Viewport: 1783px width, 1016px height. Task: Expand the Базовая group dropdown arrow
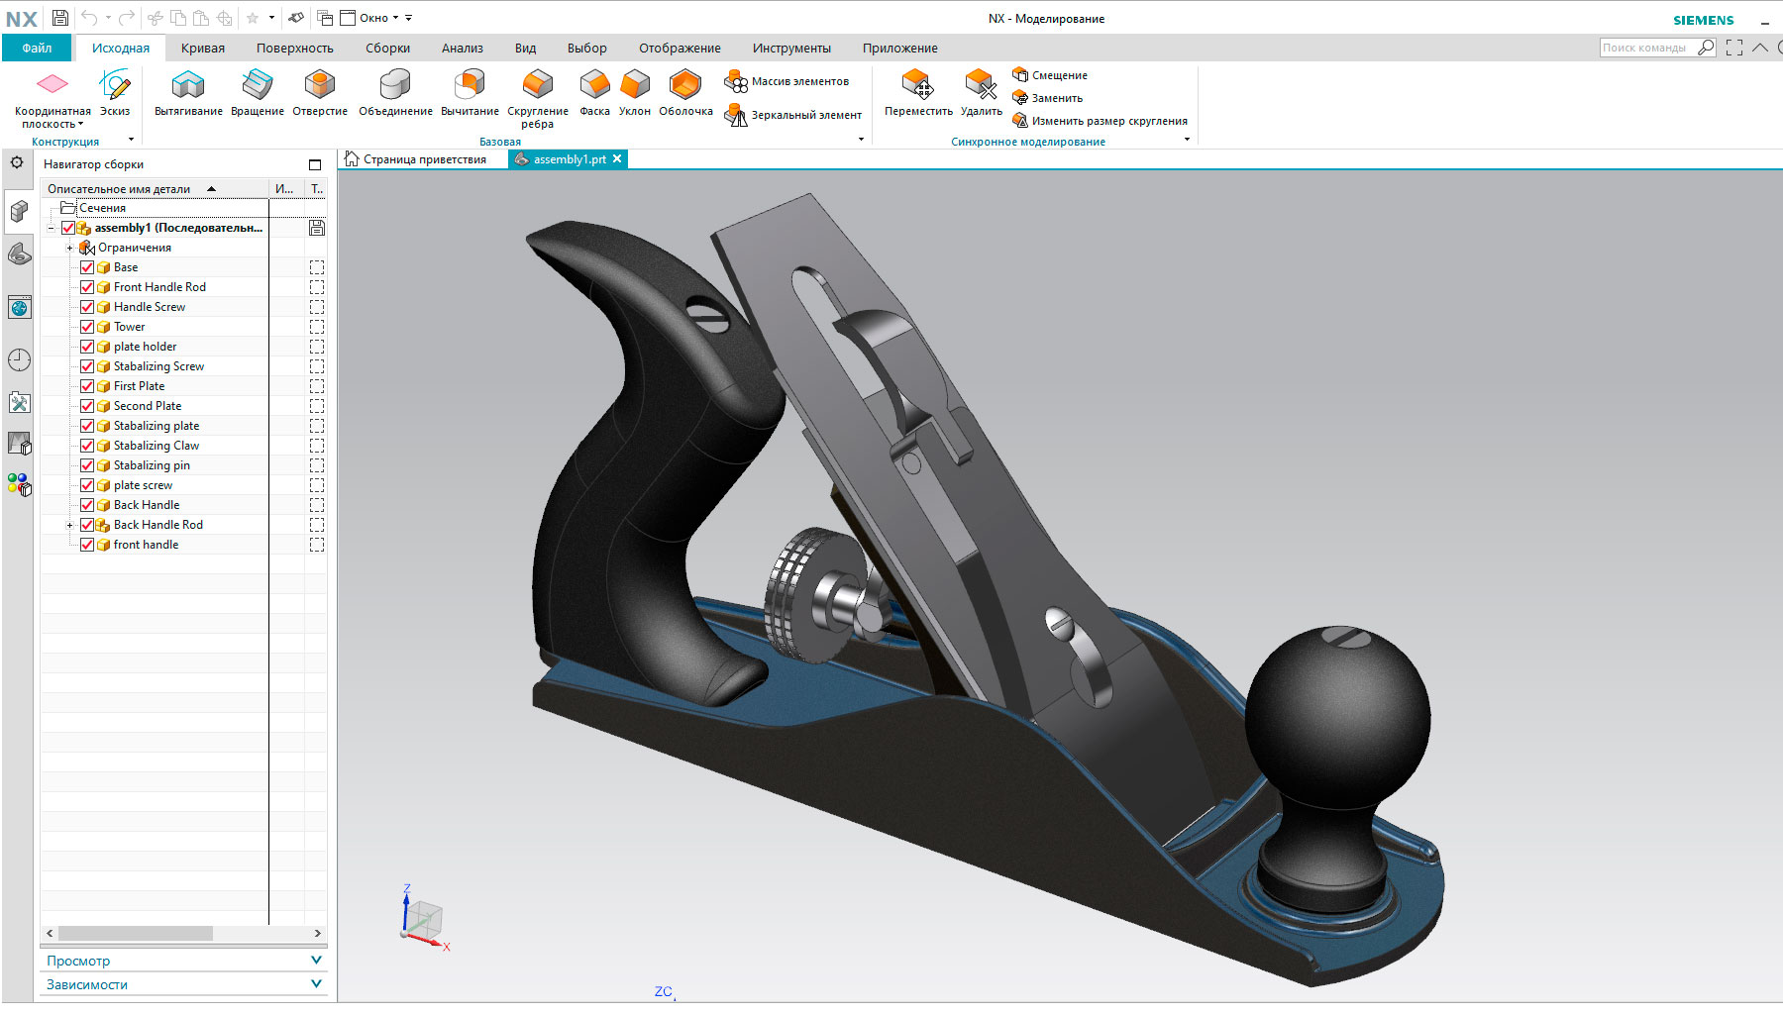tap(861, 140)
